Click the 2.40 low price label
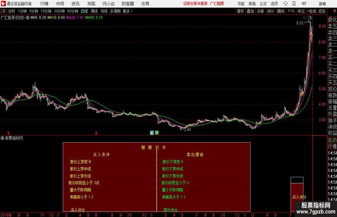 point(187,130)
